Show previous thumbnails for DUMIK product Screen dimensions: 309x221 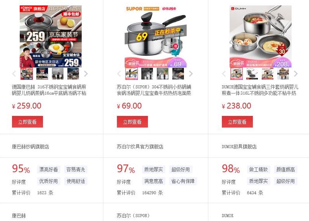click(x=224, y=74)
